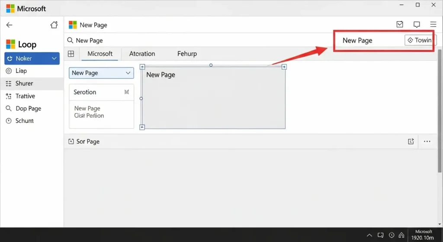This screenshot has height=242, width=443.
Task: Click the Sor Page label
Action: tap(88, 142)
